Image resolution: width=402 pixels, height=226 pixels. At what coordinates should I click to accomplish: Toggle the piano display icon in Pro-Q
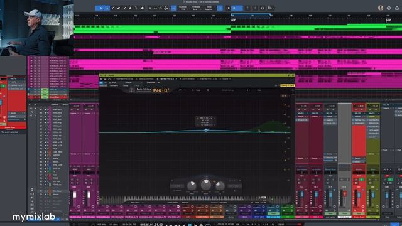point(100,200)
